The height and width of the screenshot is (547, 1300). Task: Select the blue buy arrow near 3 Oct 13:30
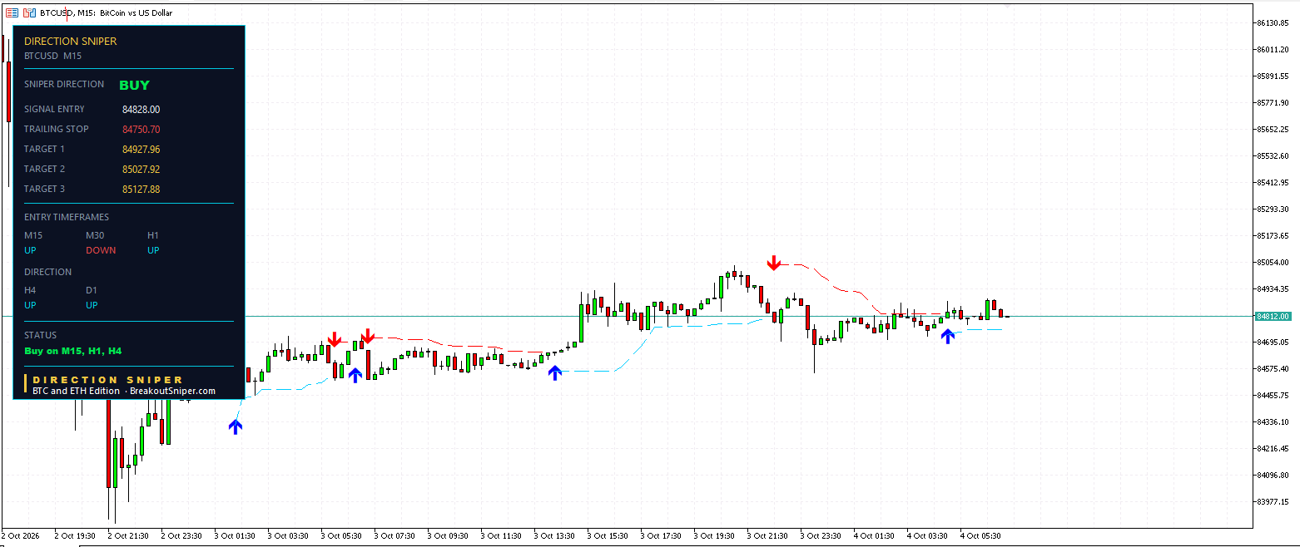(555, 372)
